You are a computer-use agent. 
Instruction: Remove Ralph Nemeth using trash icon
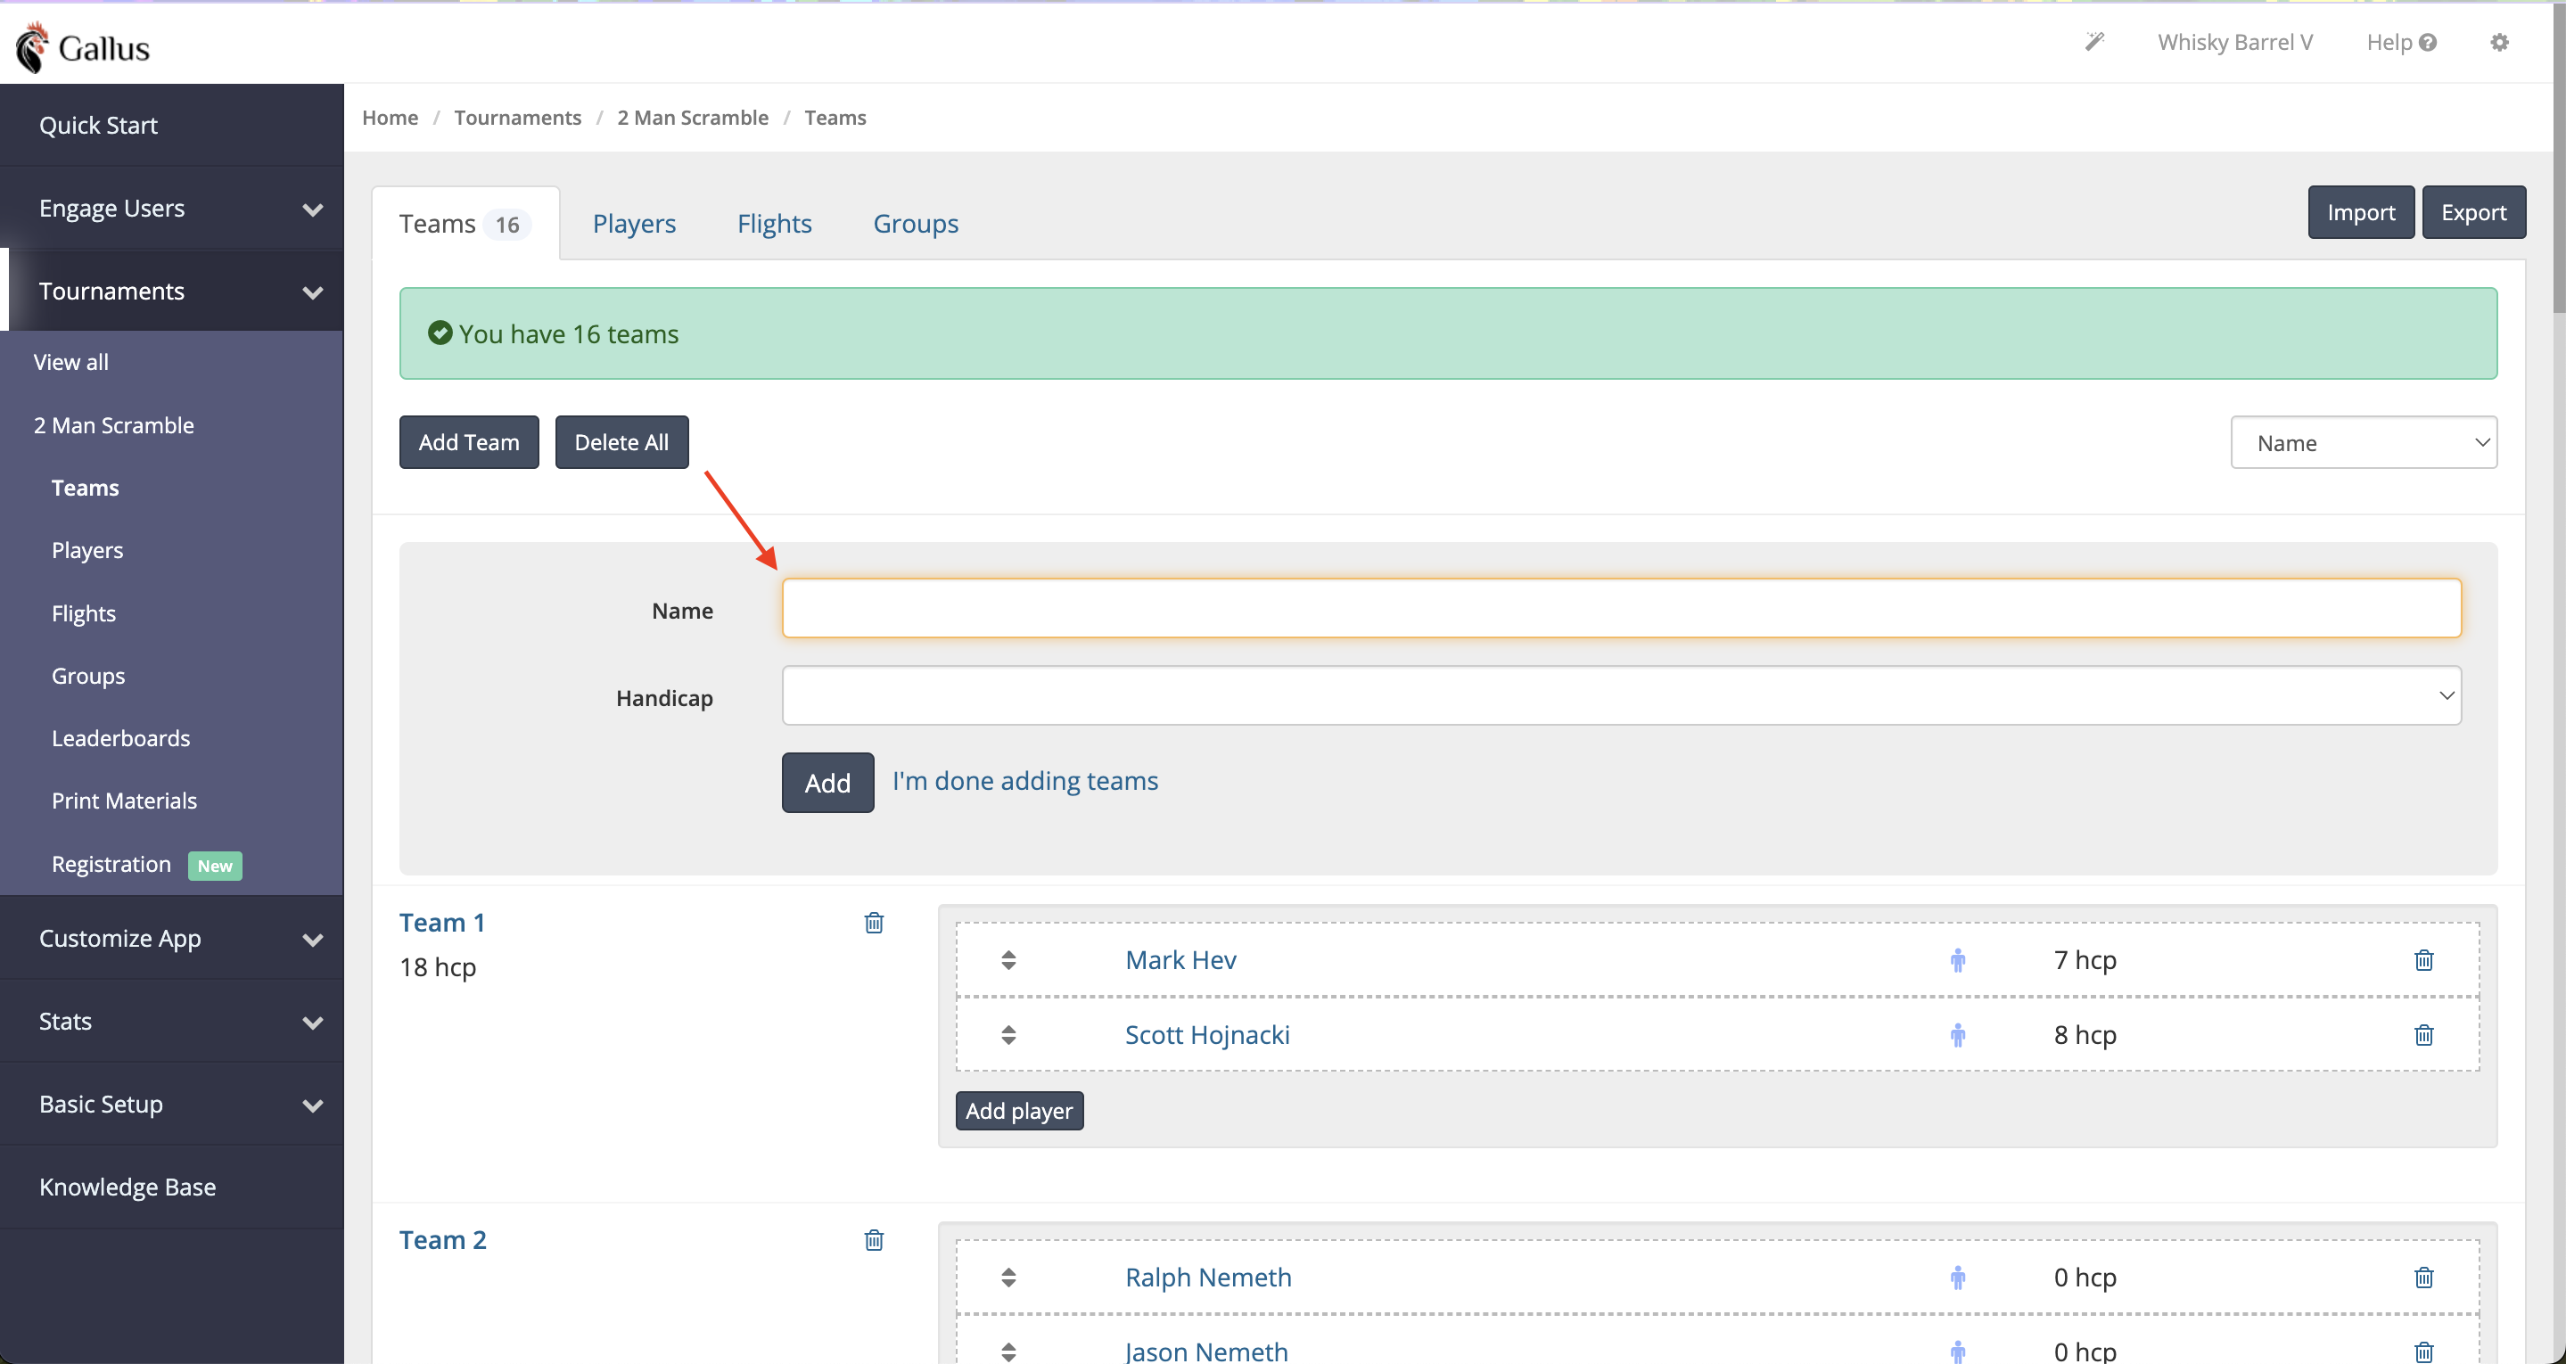(x=2423, y=1277)
